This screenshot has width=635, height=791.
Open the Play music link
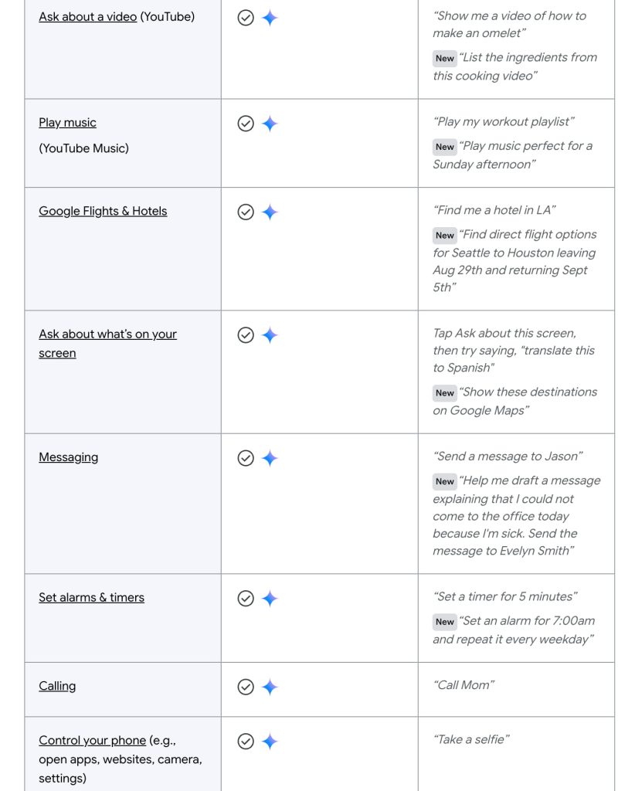click(67, 122)
